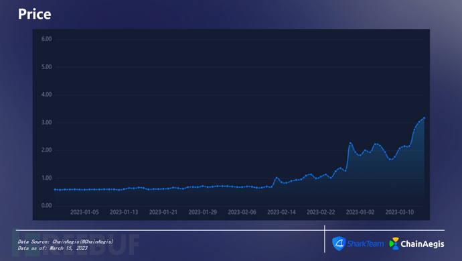462x261 pixels.
Task: Select the 2023-02-06 date axis label
Action: coord(242,212)
